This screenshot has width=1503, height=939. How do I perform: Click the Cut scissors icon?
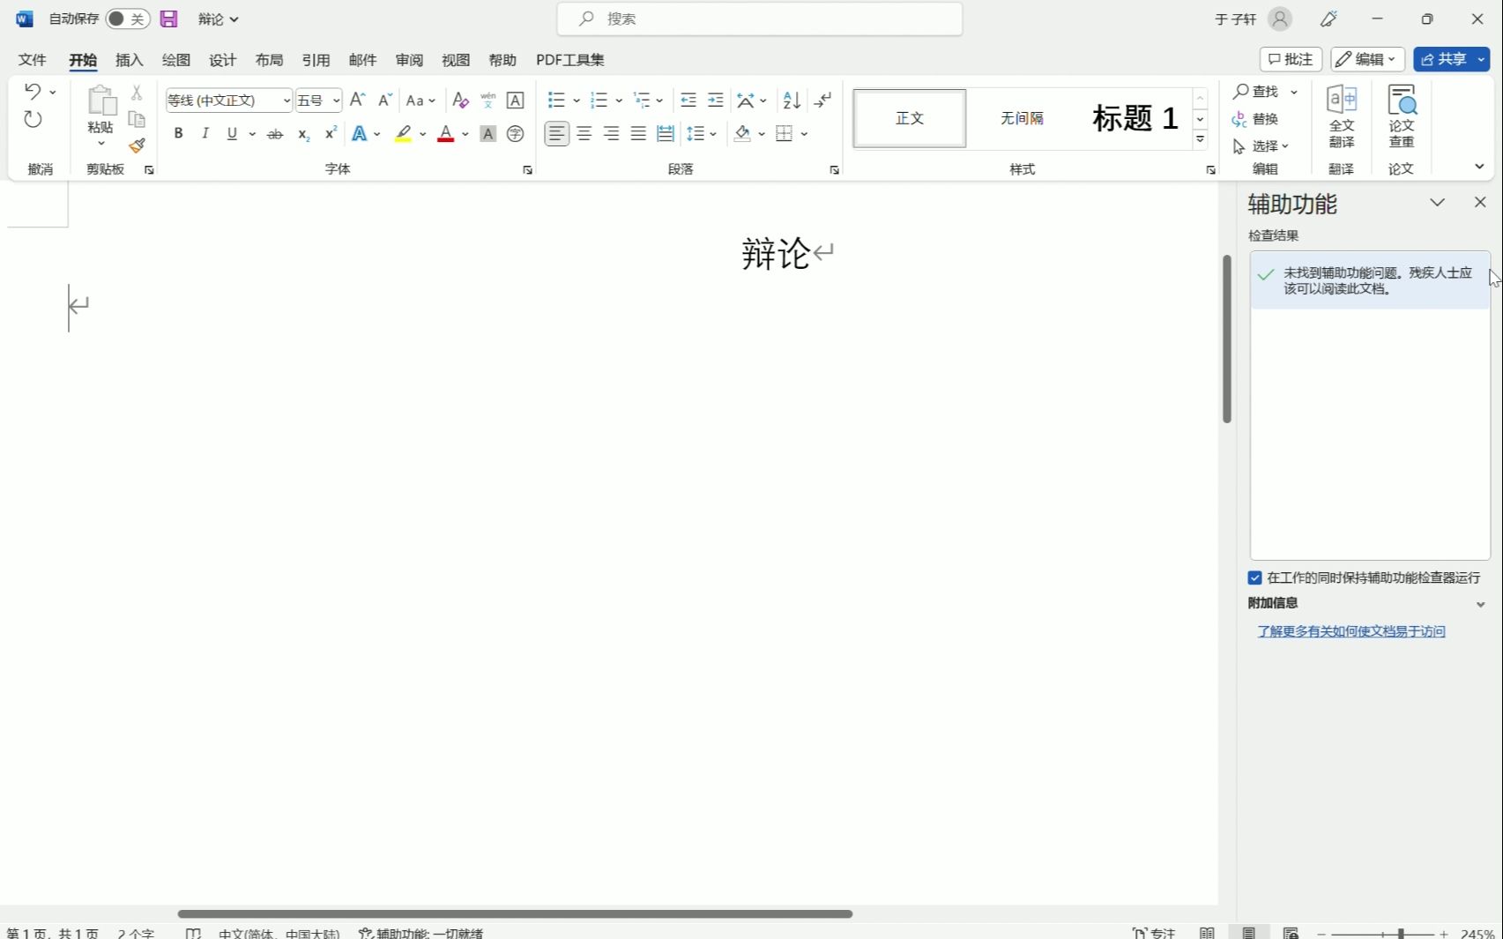pos(137,92)
